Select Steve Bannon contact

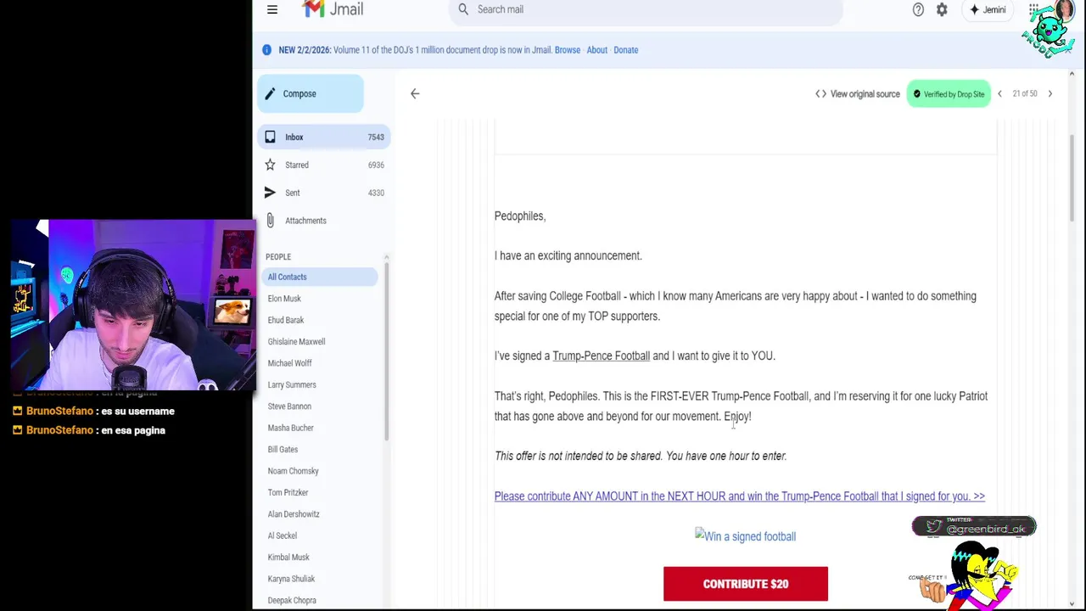289,406
